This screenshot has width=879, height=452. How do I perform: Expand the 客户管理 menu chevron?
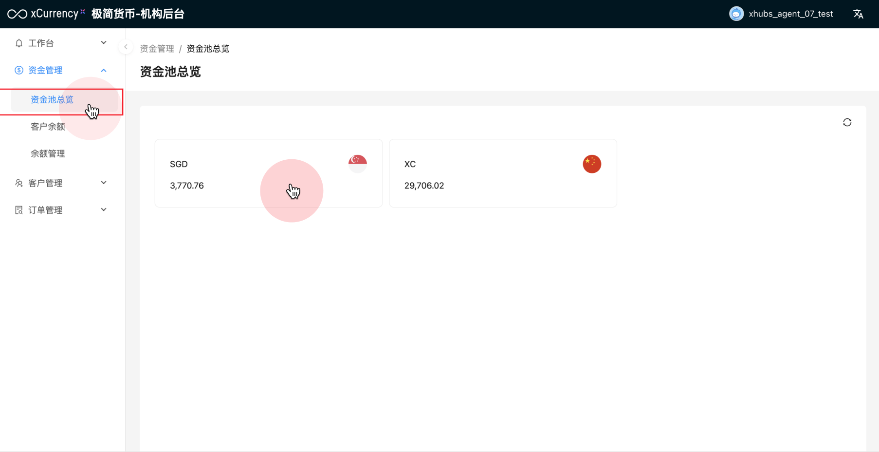[104, 183]
